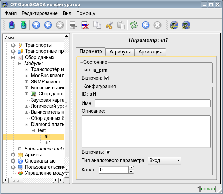
Task: Switch to the Атрибуты tab
Action: [120, 52]
